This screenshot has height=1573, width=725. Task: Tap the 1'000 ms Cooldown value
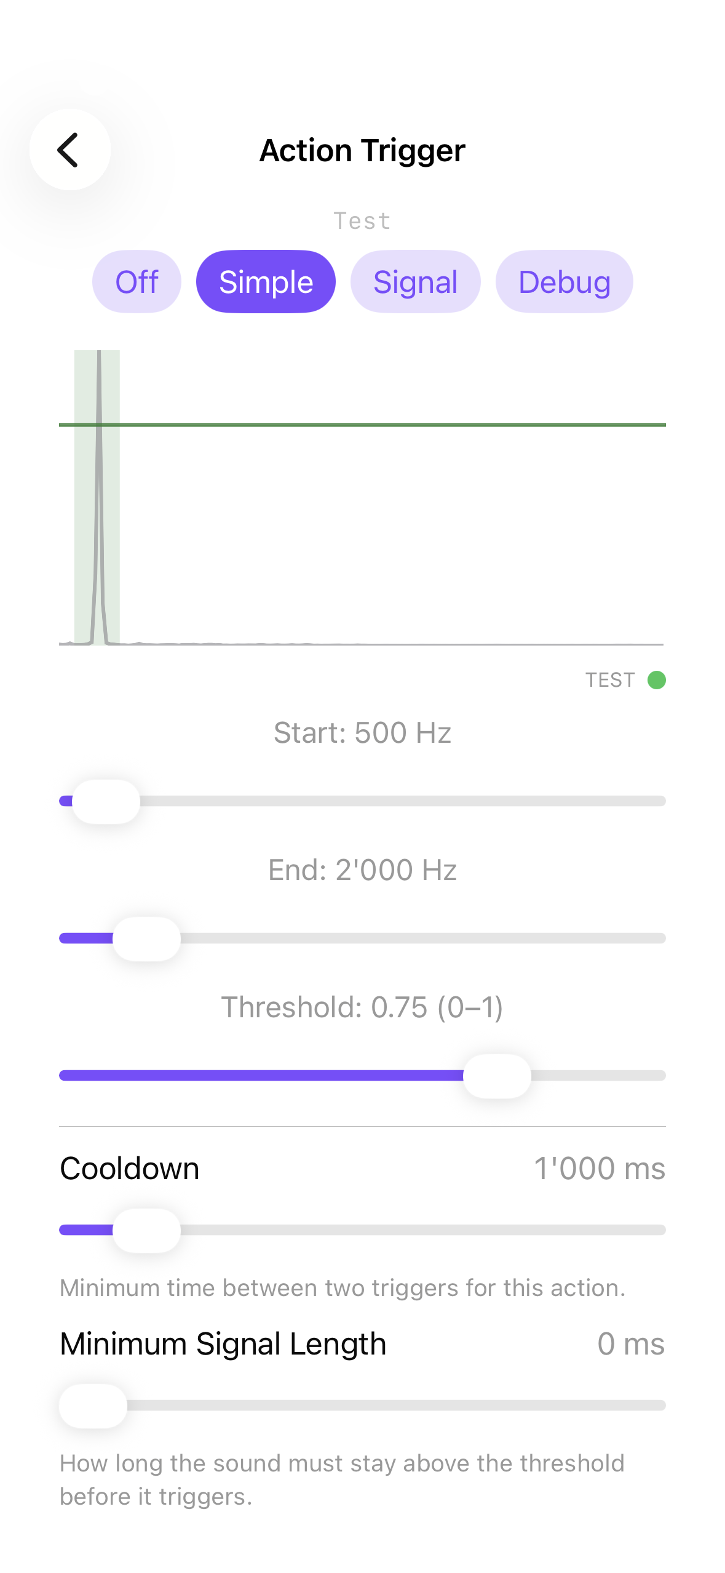coord(600,1167)
